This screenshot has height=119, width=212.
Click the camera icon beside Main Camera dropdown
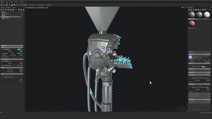(x=26, y=8)
